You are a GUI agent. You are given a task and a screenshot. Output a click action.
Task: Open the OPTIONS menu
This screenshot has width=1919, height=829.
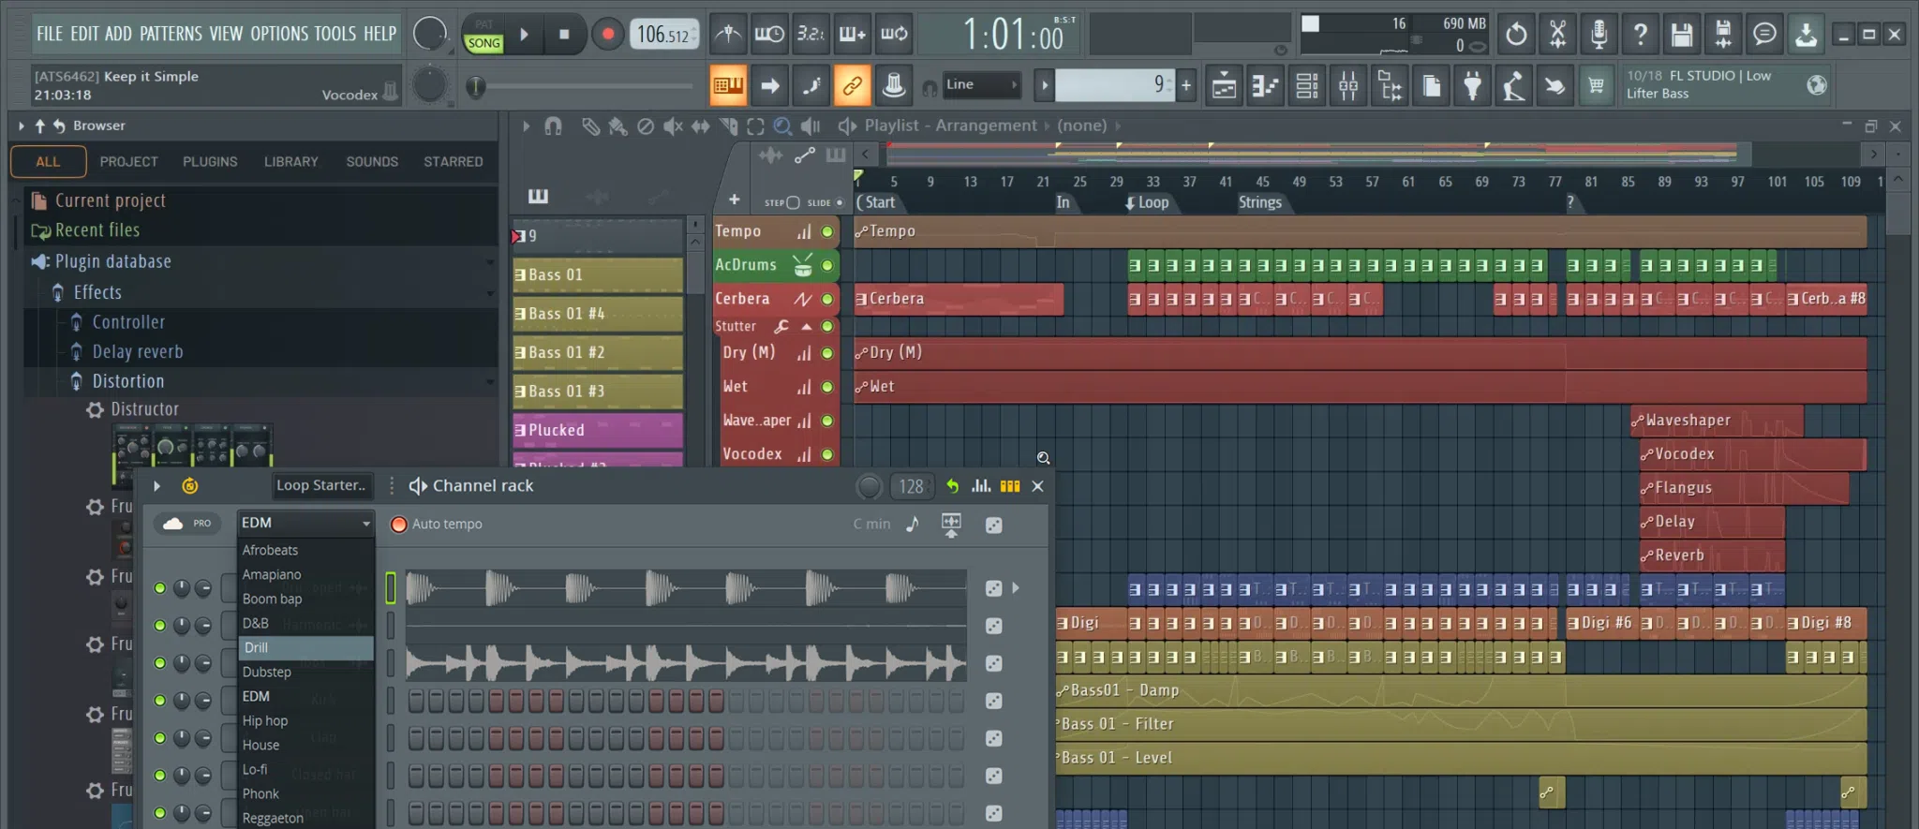(x=279, y=34)
